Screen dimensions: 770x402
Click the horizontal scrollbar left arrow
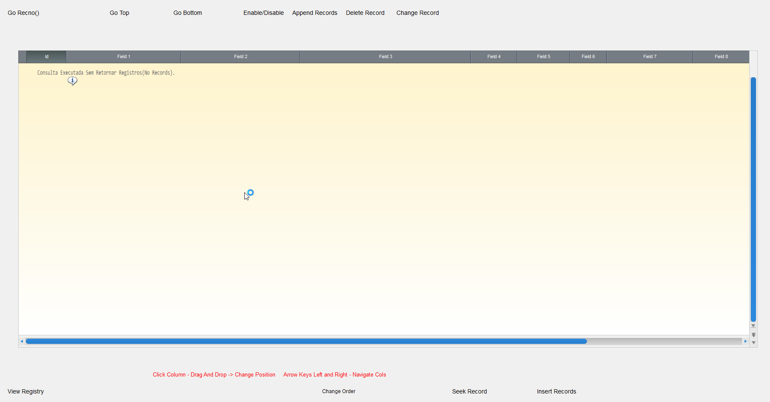click(22, 341)
